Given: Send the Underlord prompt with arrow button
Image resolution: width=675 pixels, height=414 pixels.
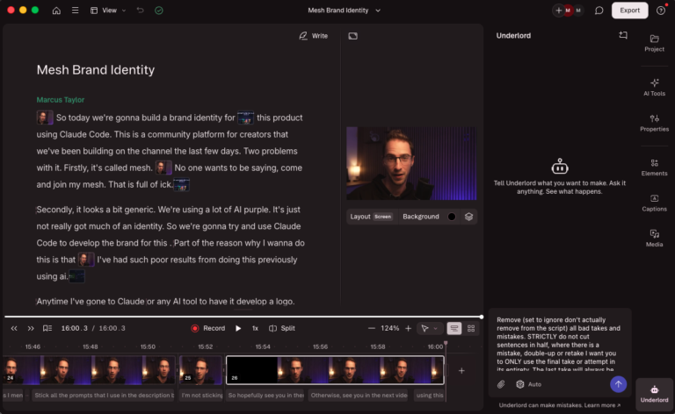Looking at the screenshot, I should 618,384.
